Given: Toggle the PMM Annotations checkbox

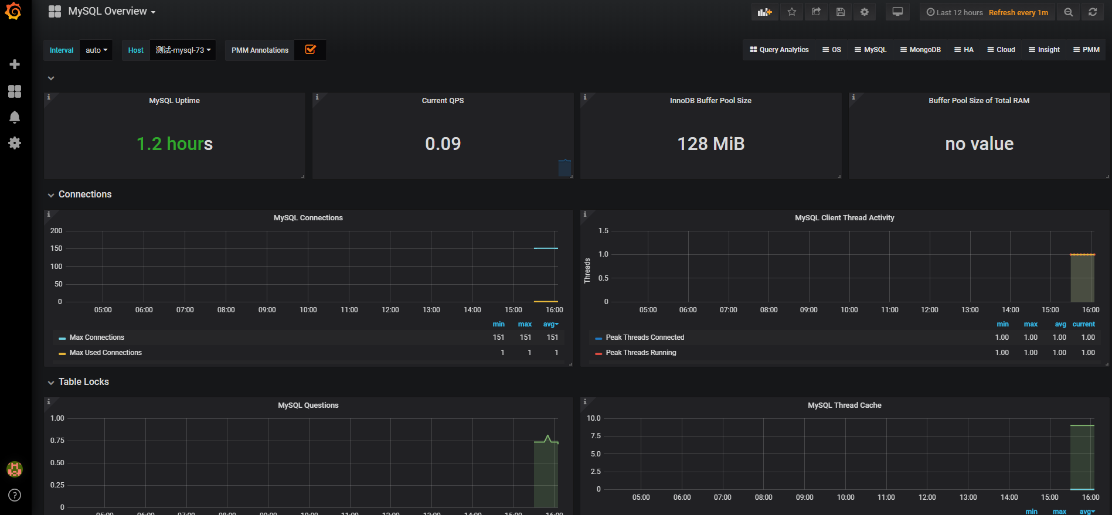Looking at the screenshot, I should click(311, 50).
